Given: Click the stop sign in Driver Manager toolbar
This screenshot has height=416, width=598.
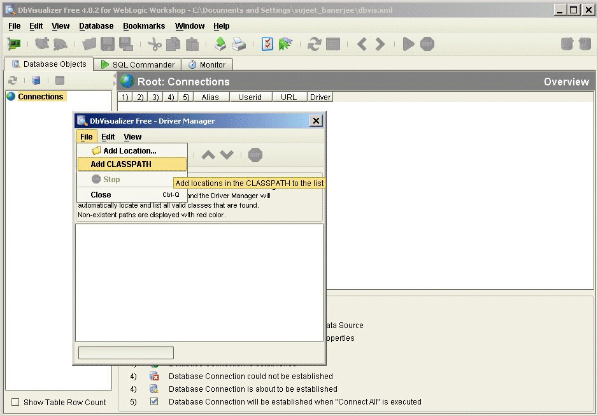Looking at the screenshot, I should tap(255, 155).
